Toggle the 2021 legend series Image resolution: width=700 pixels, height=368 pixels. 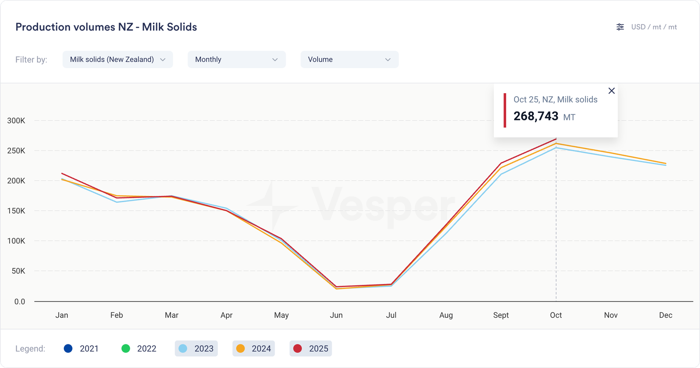81,349
